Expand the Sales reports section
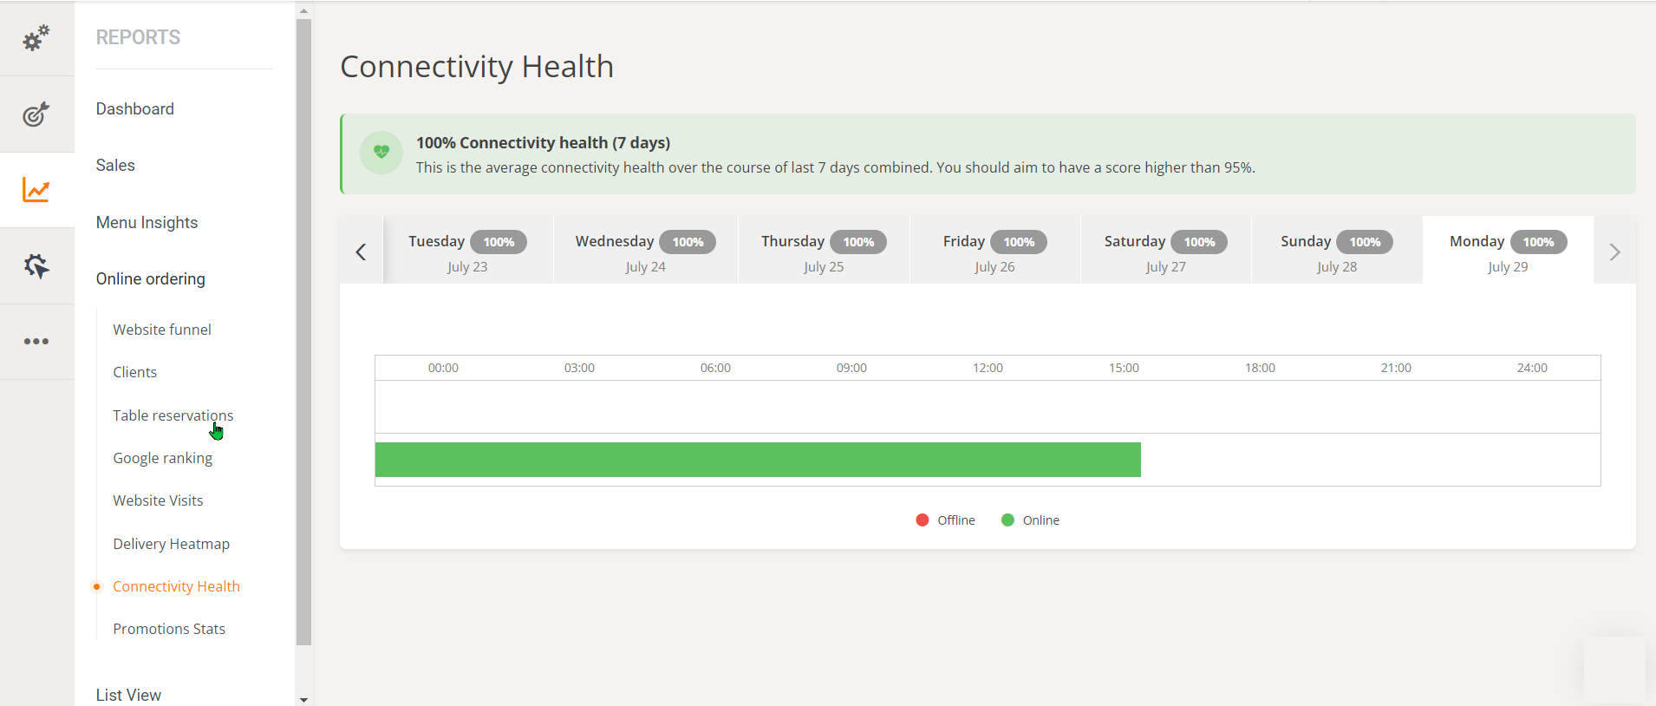Viewport: 1656px width, 706px height. click(x=115, y=166)
